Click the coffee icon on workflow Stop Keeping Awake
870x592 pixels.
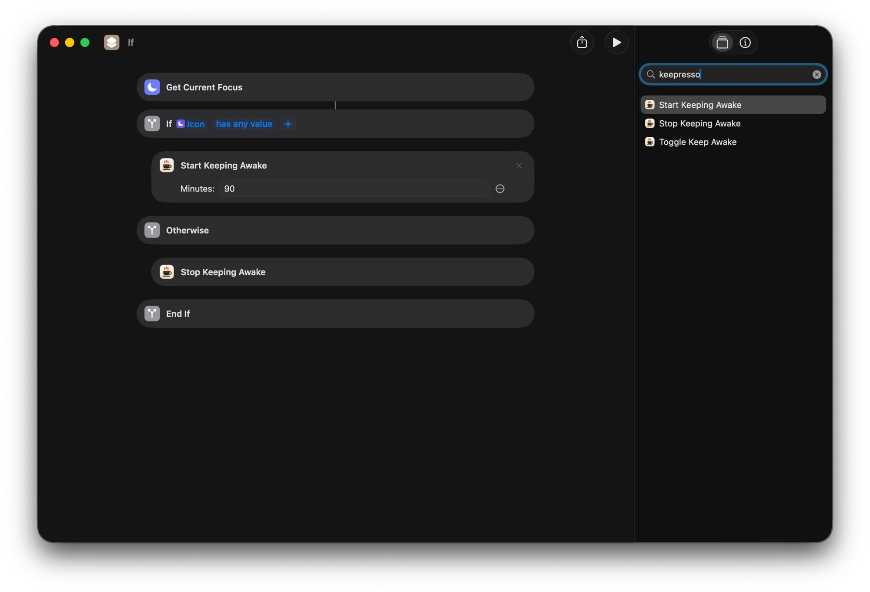[167, 272]
